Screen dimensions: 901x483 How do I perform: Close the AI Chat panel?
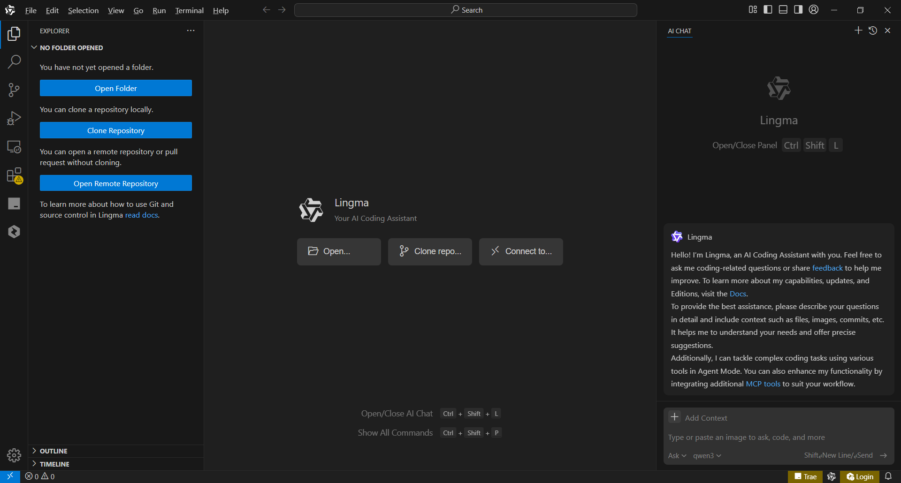pyautogui.click(x=887, y=30)
